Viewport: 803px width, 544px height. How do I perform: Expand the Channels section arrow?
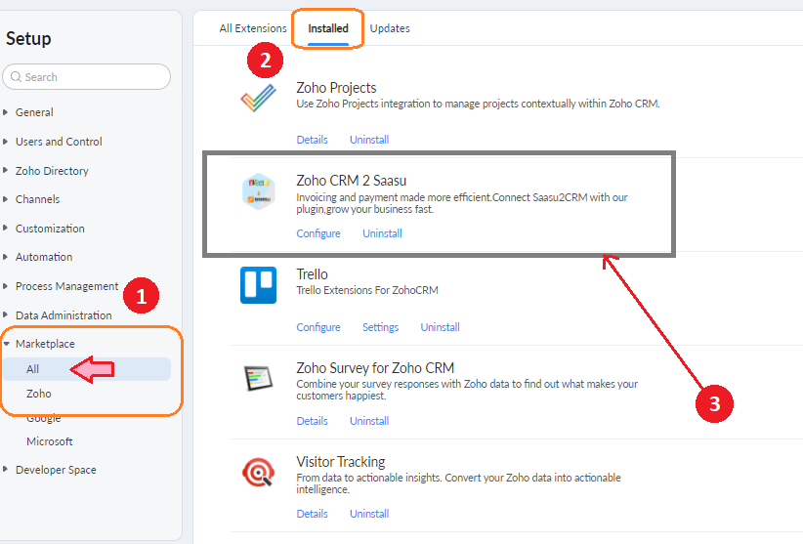[x=6, y=199]
